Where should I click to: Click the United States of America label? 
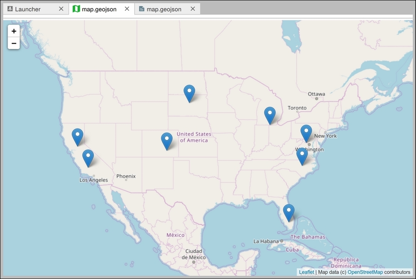tap(194, 137)
